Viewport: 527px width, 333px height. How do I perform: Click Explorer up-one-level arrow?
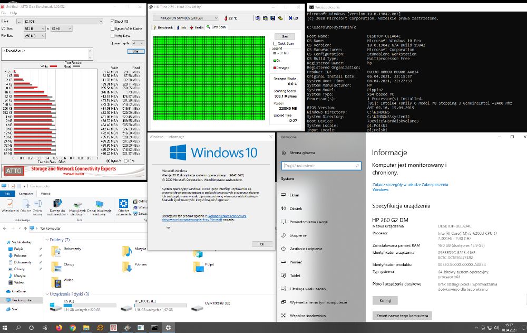(25, 229)
